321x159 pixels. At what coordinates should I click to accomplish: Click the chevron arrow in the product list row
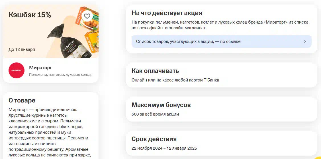click(305, 41)
